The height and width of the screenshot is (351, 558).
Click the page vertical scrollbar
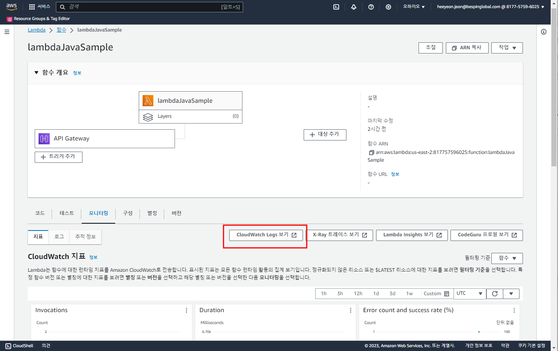pos(554,88)
